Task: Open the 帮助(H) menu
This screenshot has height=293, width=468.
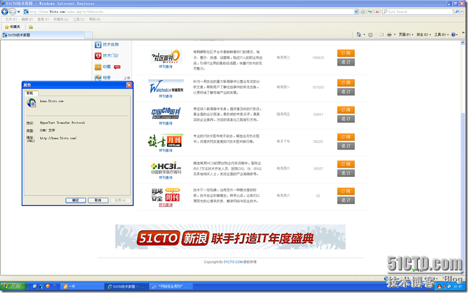Action: coord(94,19)
